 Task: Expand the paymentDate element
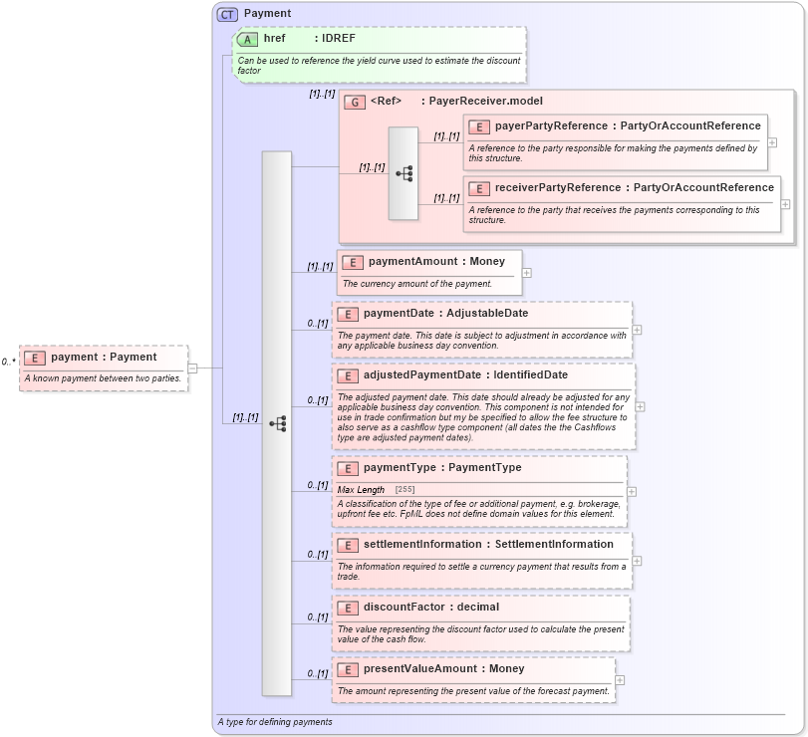pos(637,330)
